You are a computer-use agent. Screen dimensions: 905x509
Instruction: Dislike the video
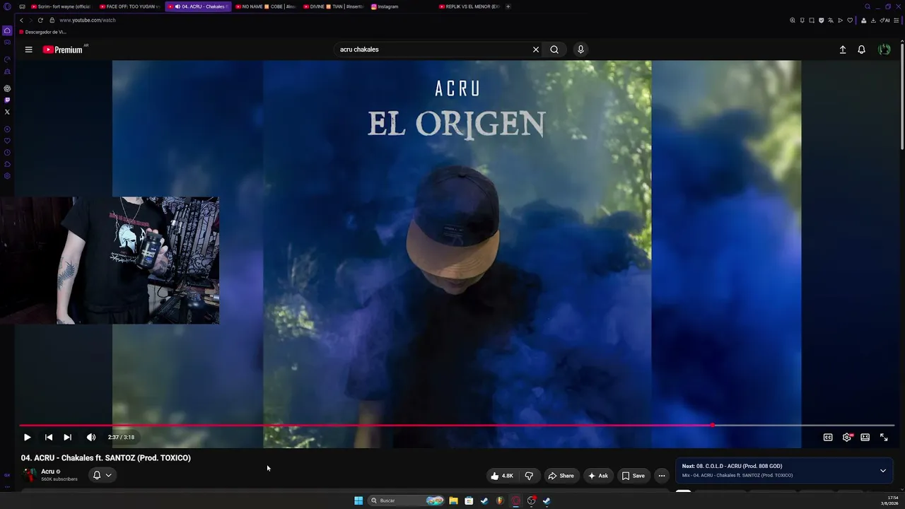[x=529, y=476]
